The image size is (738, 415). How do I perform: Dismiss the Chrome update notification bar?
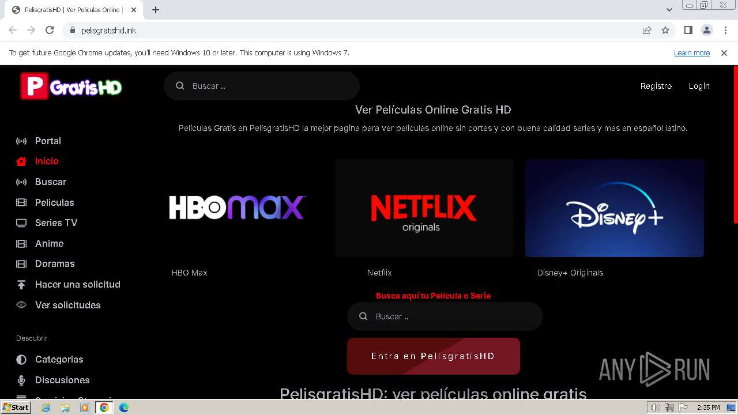pyautogui.click(x=724, y=53)
